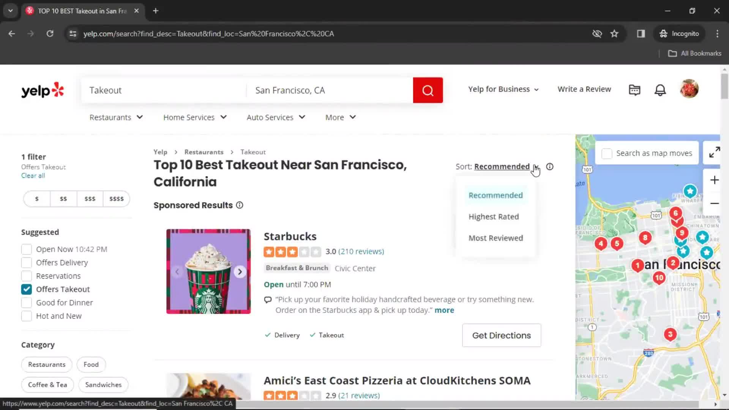Select the $$$ price filter
This screenshot has width=729, height=410.
[90, 199]
